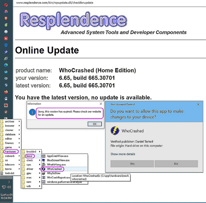Expand the archiver folder arrow
The image size is (206, 203).
click(x=19, y=121)
